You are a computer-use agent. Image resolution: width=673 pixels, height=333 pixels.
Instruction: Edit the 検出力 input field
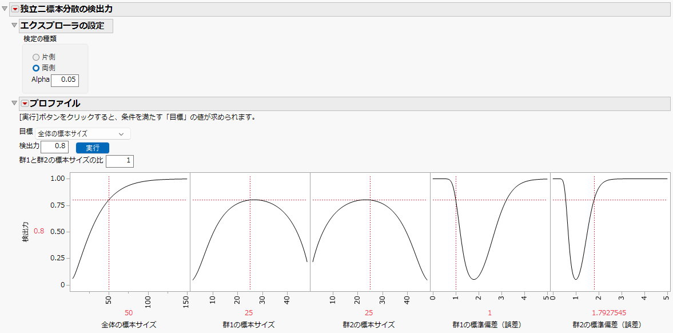[54, 146]
